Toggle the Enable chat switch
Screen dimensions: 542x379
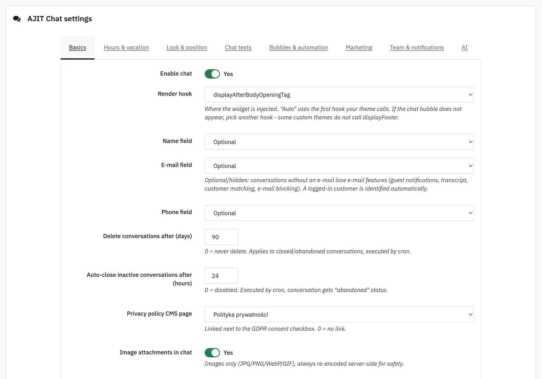click(212, 74)
